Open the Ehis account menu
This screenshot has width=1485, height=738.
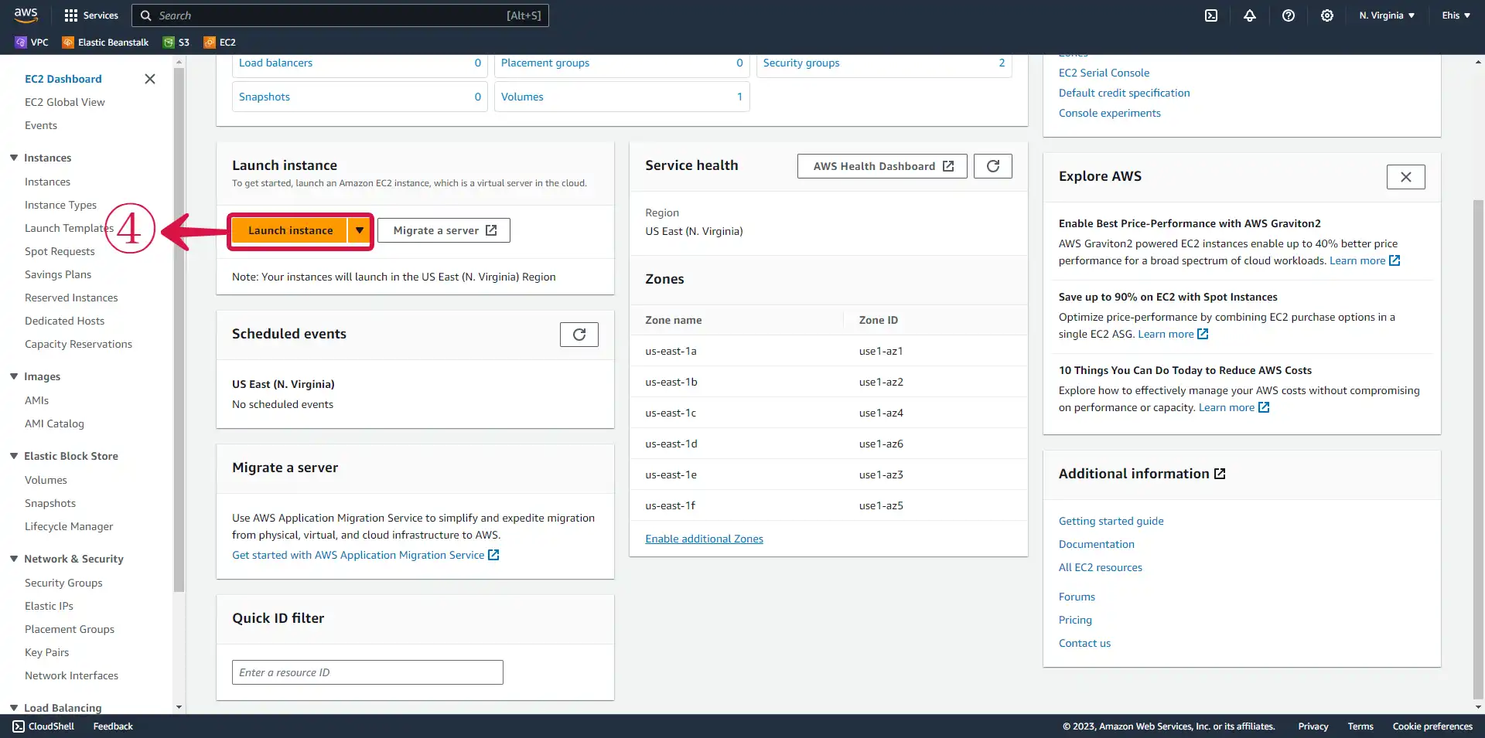pyautogui.click(x=1456, y=15)
